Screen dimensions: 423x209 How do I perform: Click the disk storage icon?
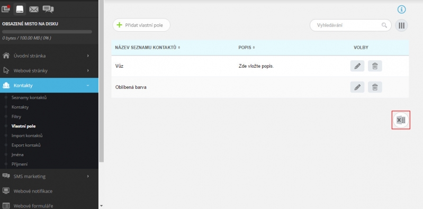pyautogui.click(x=20, y=9)
